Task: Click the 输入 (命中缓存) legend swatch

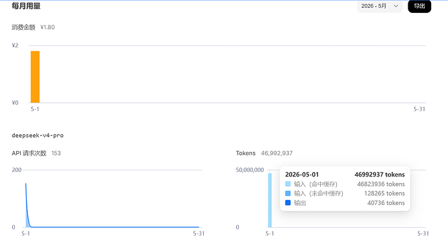Action: 288,184
